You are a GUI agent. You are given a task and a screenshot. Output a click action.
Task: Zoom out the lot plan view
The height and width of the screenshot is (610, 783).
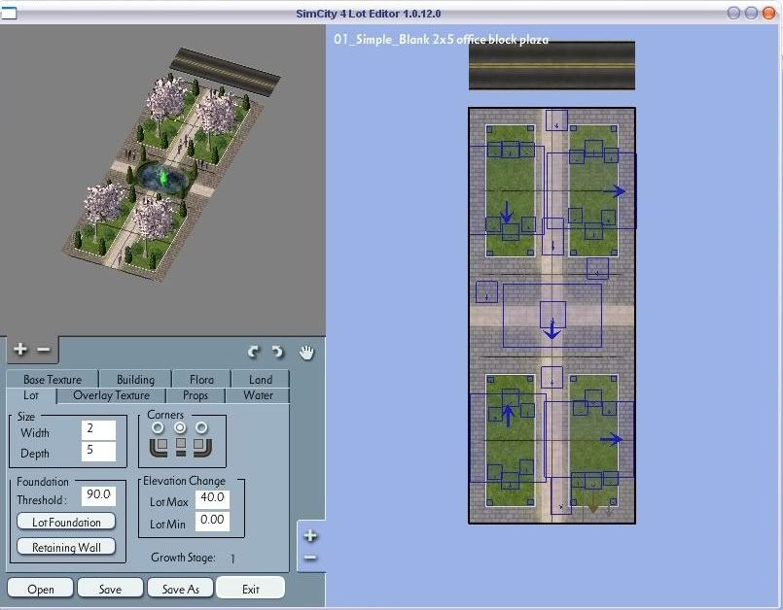point(310,558)
